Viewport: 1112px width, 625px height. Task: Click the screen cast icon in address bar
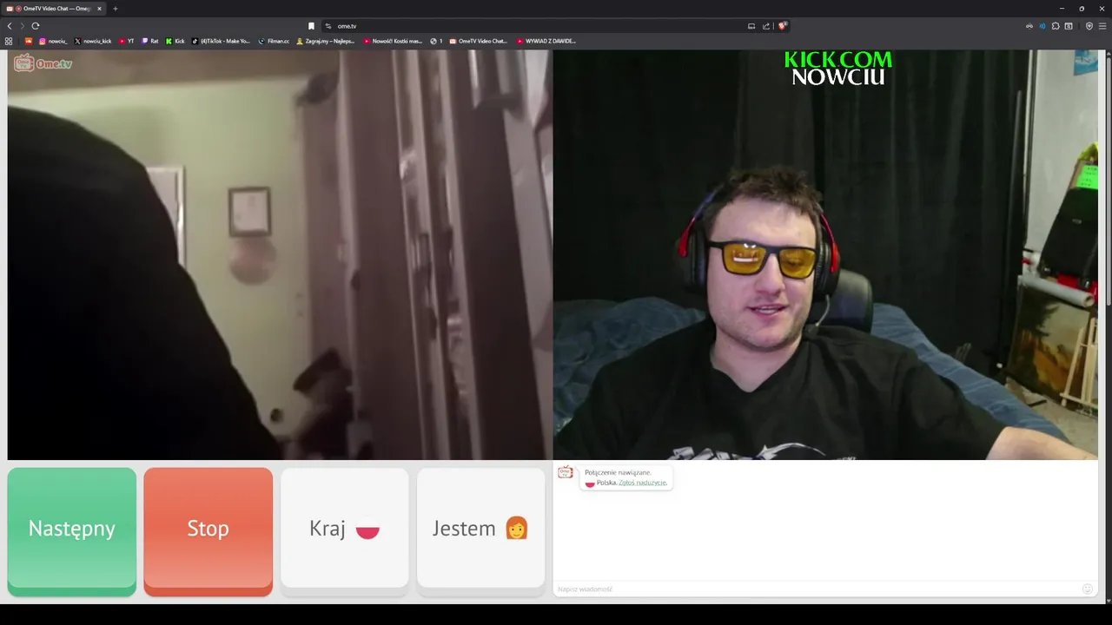pos(751,26)
